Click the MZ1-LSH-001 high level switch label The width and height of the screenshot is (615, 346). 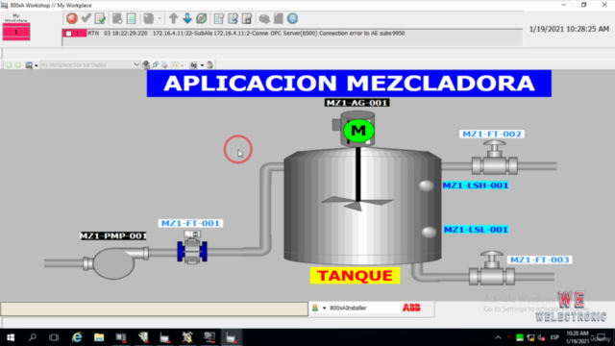[x=476, y=185]
